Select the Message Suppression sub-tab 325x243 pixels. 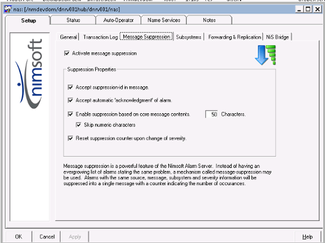pos(146,37)
